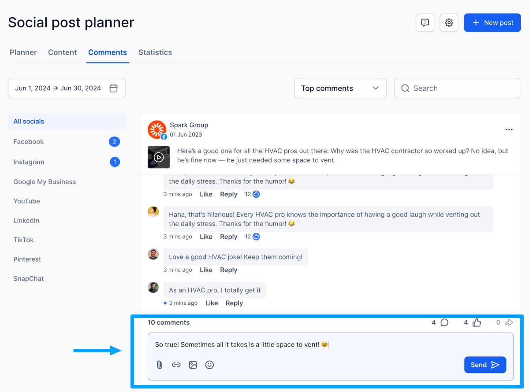
Task: Click the thumbs-up likes count icon
Action: click(x=477, y=322)
